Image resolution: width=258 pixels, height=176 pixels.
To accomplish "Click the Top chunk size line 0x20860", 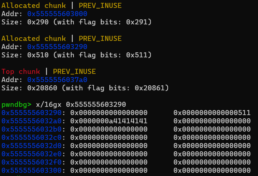I will coord(85,88).
